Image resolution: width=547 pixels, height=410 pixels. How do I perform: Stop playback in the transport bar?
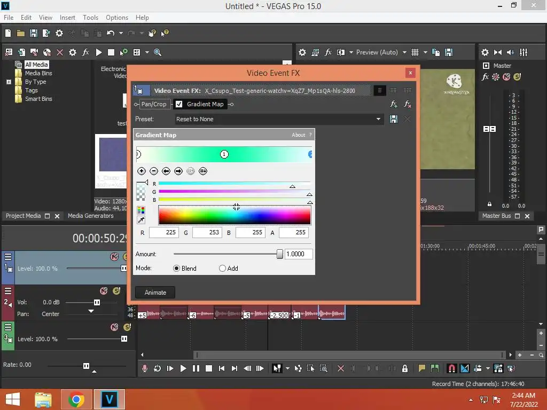click(x=209, y=368)
